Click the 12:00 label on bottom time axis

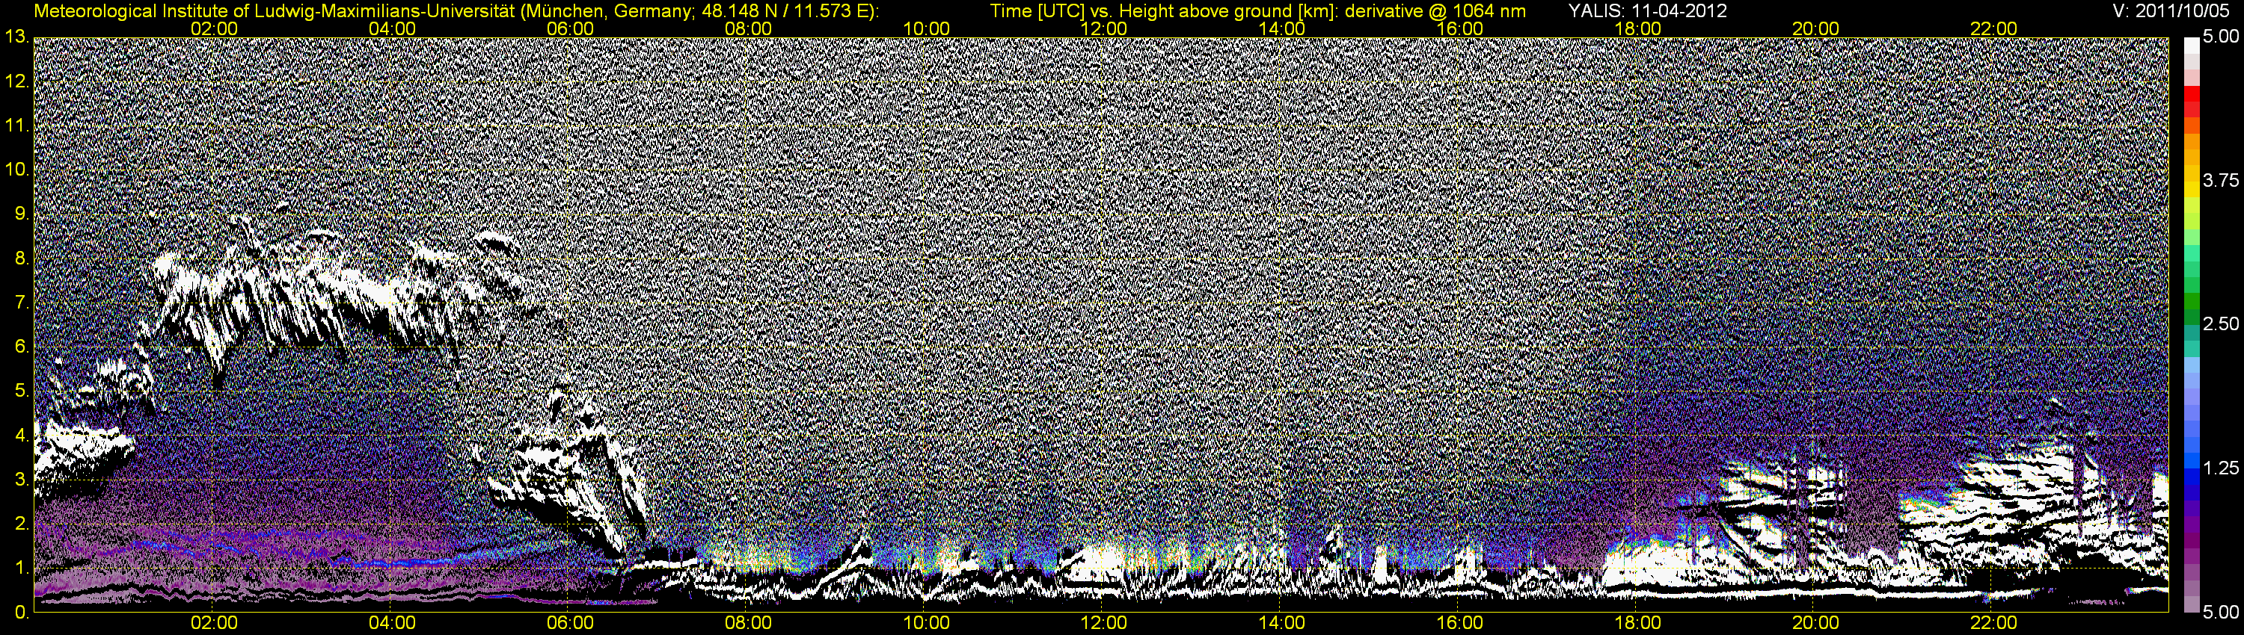(1104, 623)
